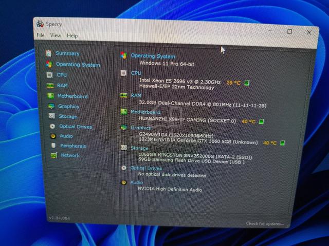Click the Motherboard icon in summary pane
The width and height of the screenshot is (329, 246).
pos(123,112)
